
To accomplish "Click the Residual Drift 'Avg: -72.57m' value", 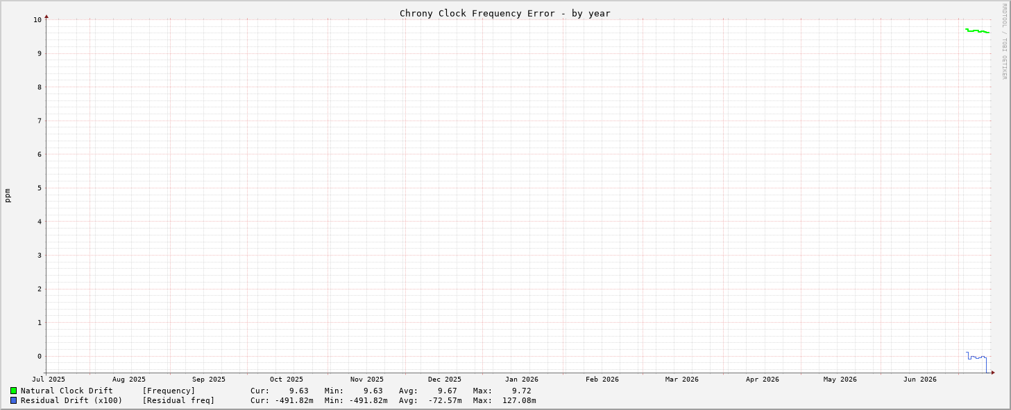I will coord(430,400).
